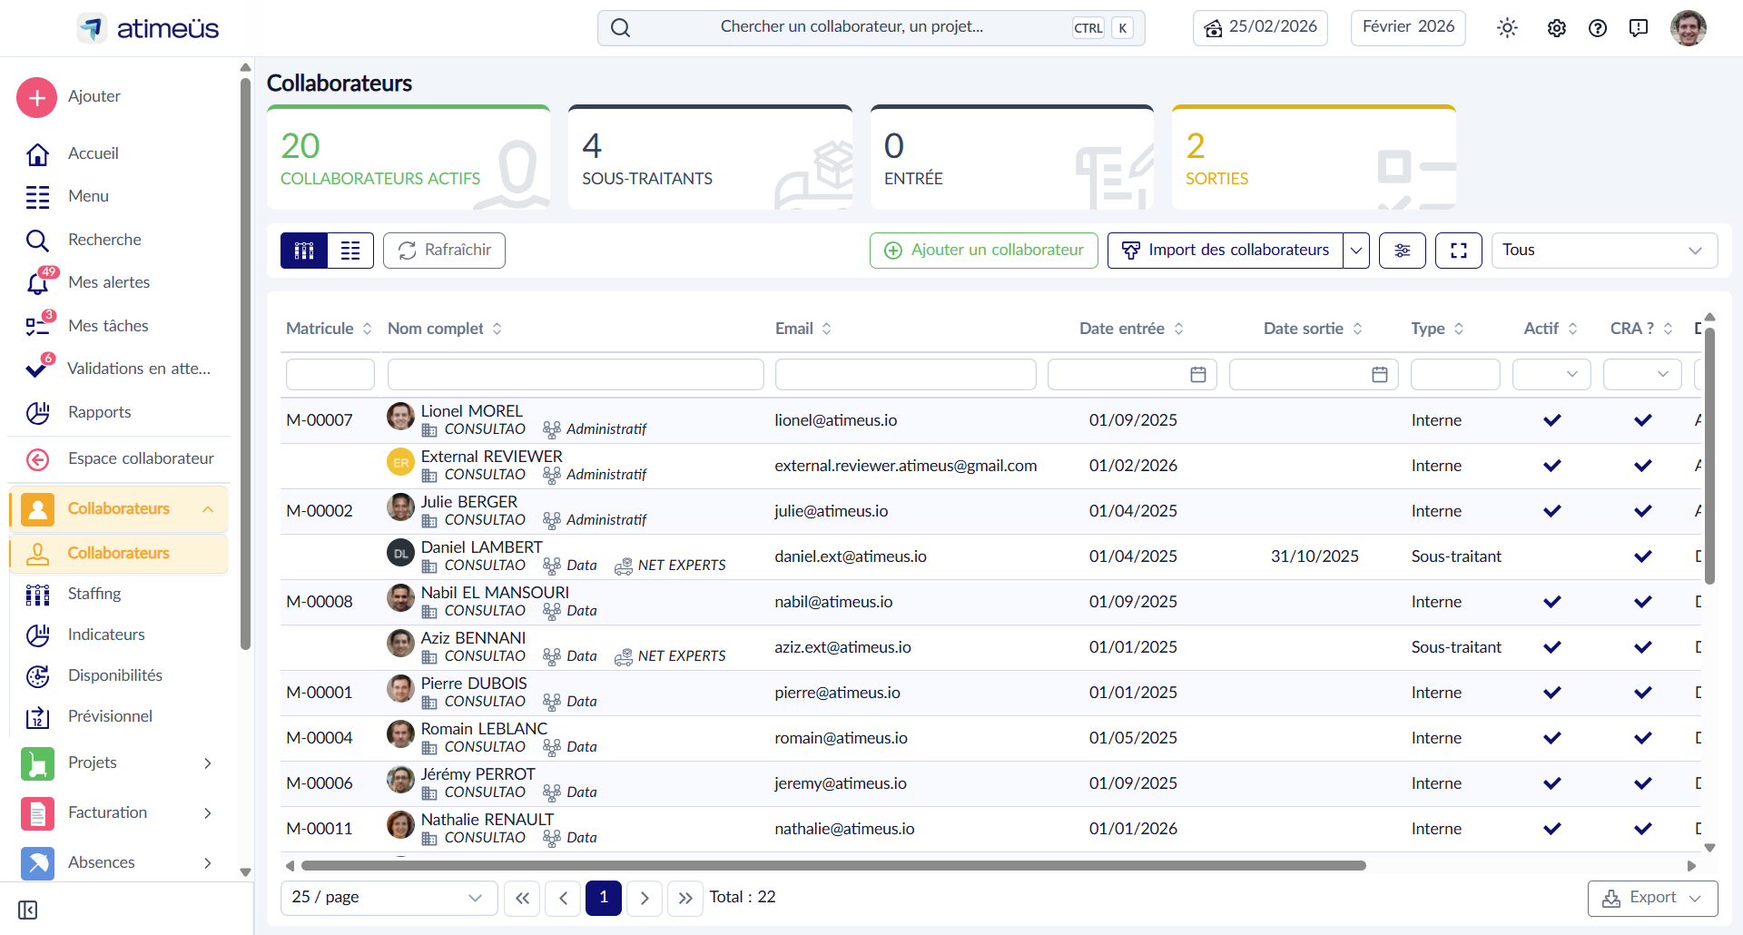The height and width of the screenshot is (935, 1743).
Task: Switch to card/staffing view toggle
Action: [x=304, y=251]
